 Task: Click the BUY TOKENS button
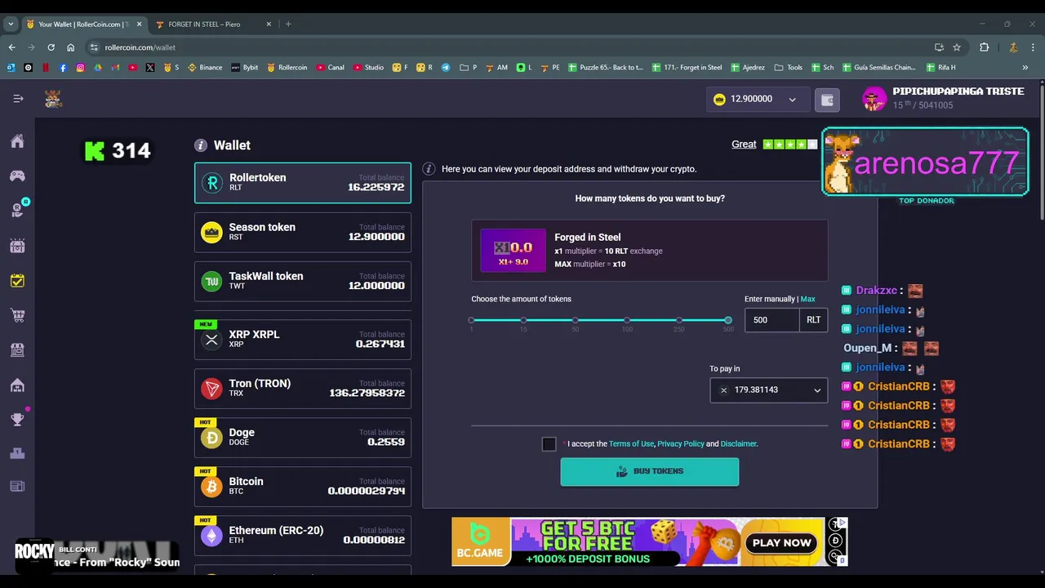point(650,472)
